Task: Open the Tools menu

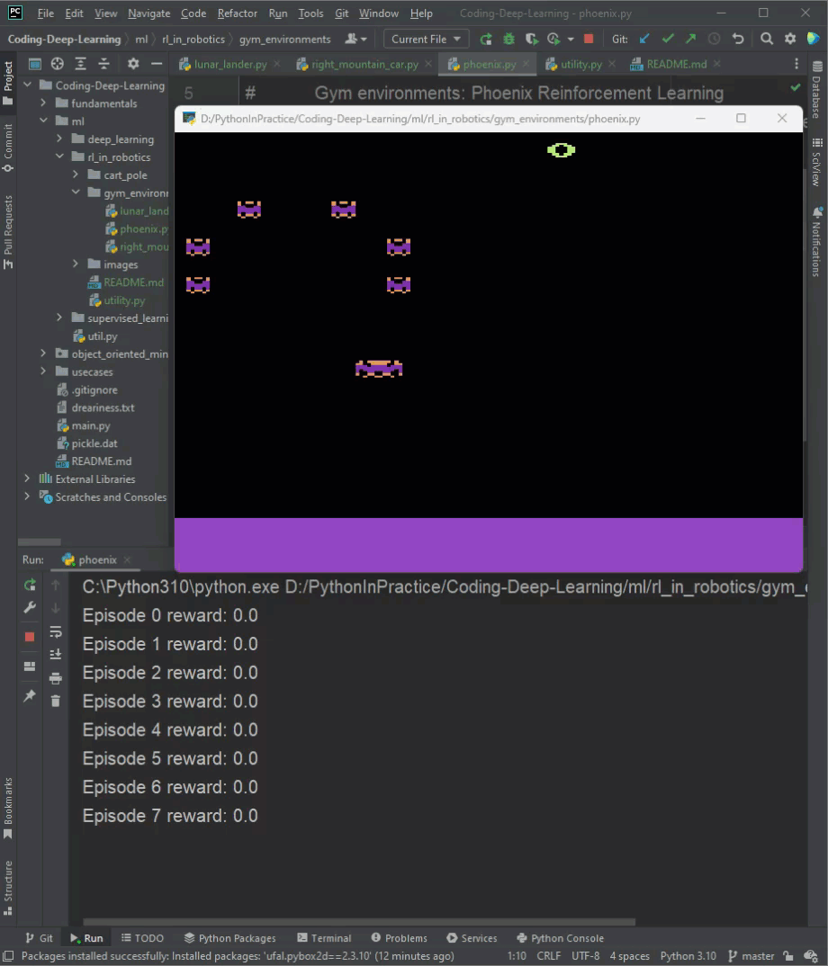Action: click(x=310, y=13)
